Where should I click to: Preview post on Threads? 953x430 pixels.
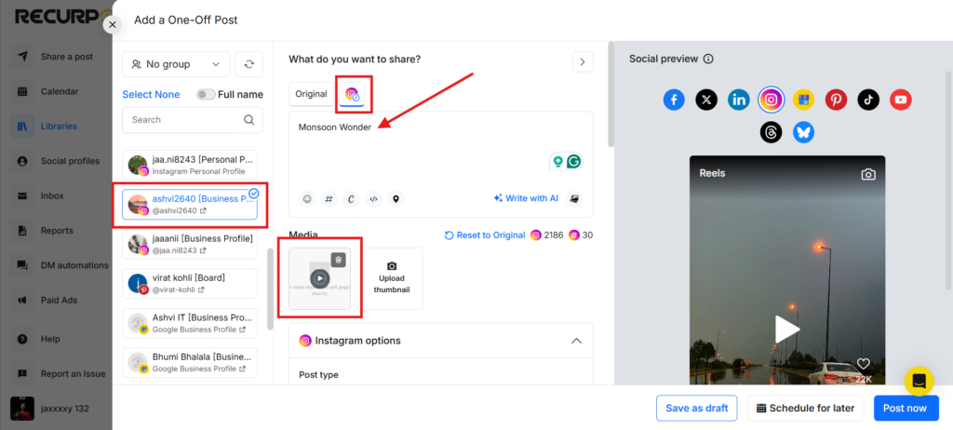[x=772, y=132]
